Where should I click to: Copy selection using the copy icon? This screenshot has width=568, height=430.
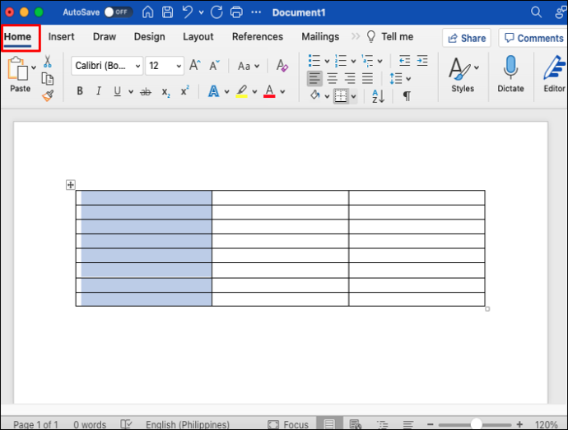[48, 79]
